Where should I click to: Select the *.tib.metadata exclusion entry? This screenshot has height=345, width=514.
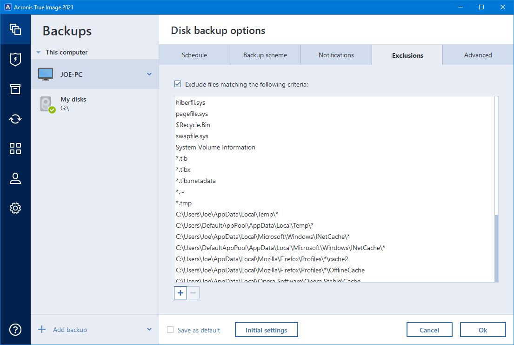(x=334, y=181)
